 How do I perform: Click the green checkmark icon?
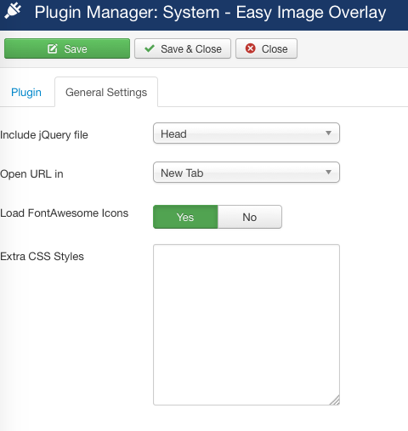click(x=150, y=48)
